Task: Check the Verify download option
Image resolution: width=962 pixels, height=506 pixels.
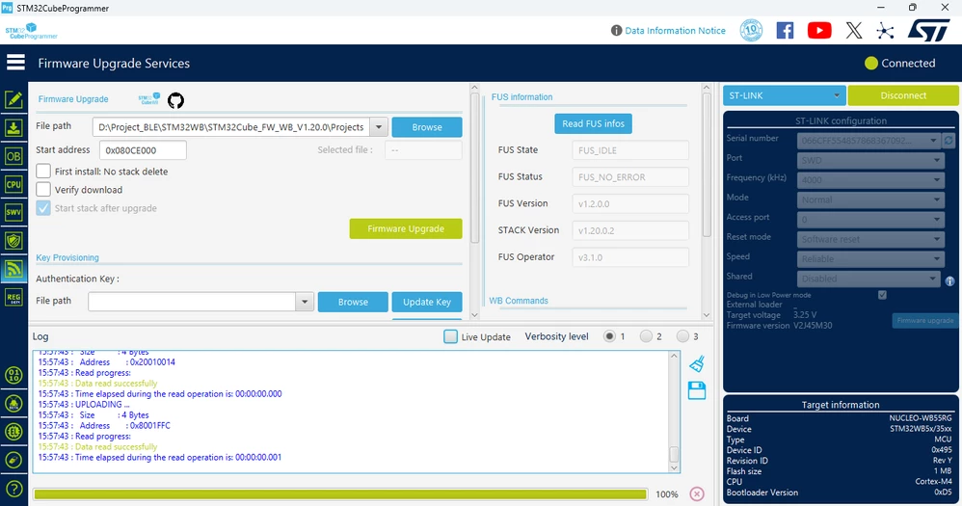Action: point(43,190)
